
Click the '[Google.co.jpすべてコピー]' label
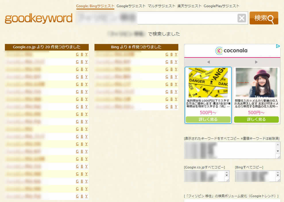tap(204, 167)
